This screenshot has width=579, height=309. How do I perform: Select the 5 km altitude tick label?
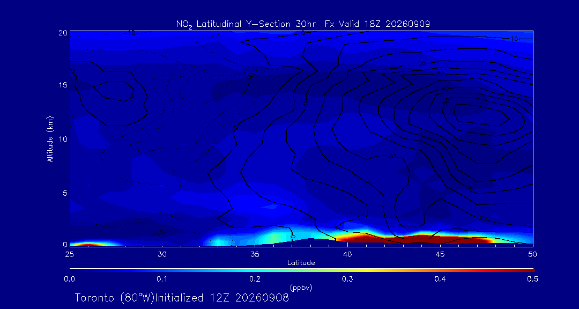(x=64, y=193)
